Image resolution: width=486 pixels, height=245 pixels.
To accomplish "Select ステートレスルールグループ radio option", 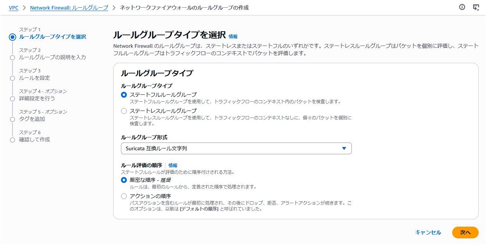I will coord(124,111).
